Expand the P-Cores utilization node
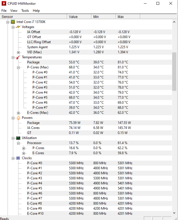Image resolution: width=178 pixels, height=220 pixels. point(24,148)
